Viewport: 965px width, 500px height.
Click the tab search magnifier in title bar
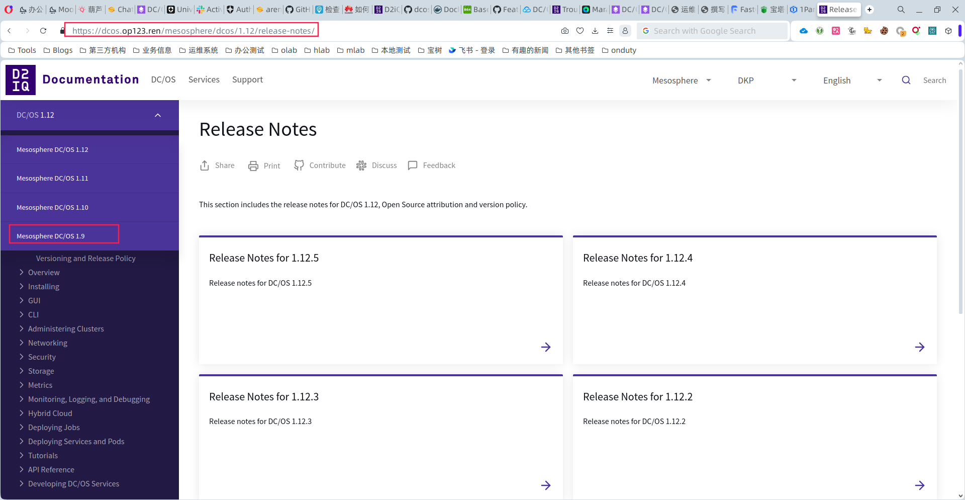[x=901, y=10]
